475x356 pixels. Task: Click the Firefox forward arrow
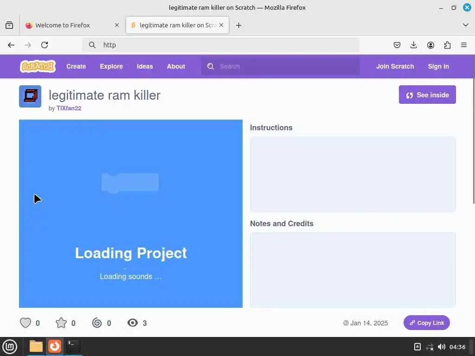click(28, 45)
